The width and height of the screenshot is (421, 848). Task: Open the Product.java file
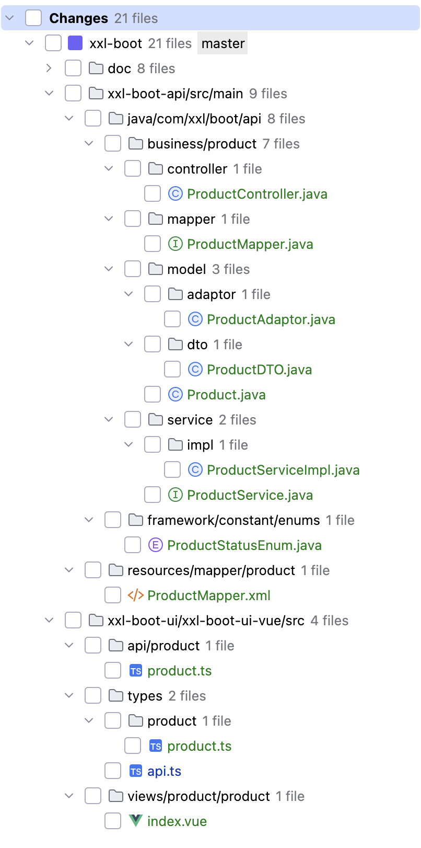pos(226,395)
